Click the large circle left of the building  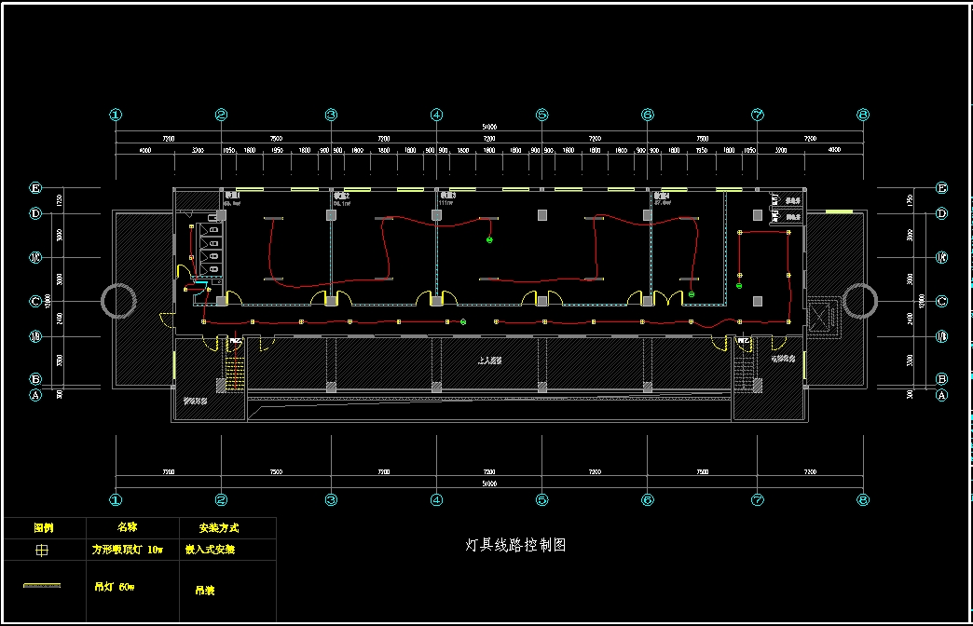[x=119, y=300]
